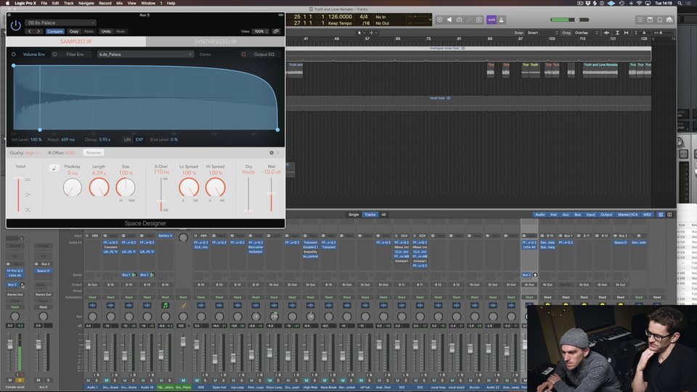The width and height of the screenshot is (697, 392).
Task: Click the Undo button in plug-in header
Action: [106, 31]
